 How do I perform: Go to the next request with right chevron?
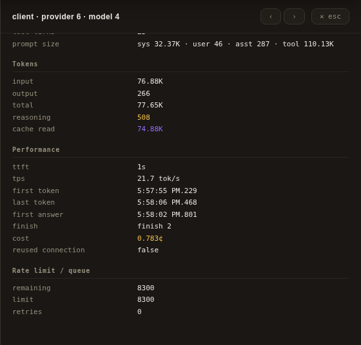point(294,17)
